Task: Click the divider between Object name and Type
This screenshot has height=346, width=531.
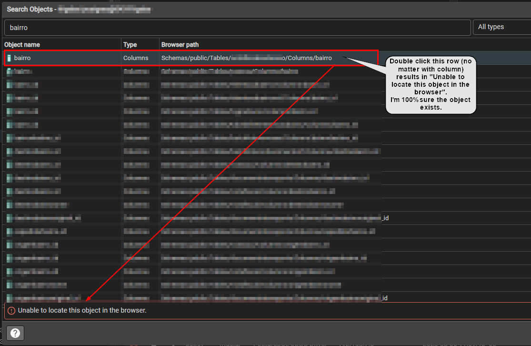Action: pos(121,45)
